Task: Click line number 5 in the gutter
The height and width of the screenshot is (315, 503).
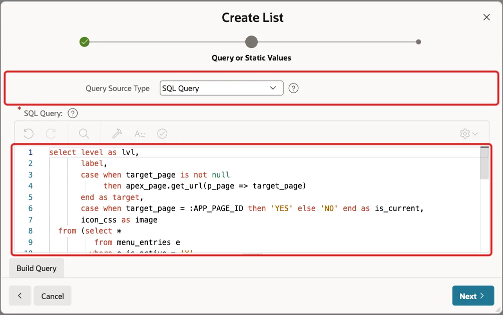Action: [31, 197]
